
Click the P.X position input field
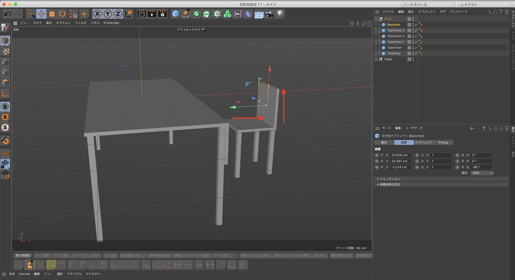click(x=400, y=155)
